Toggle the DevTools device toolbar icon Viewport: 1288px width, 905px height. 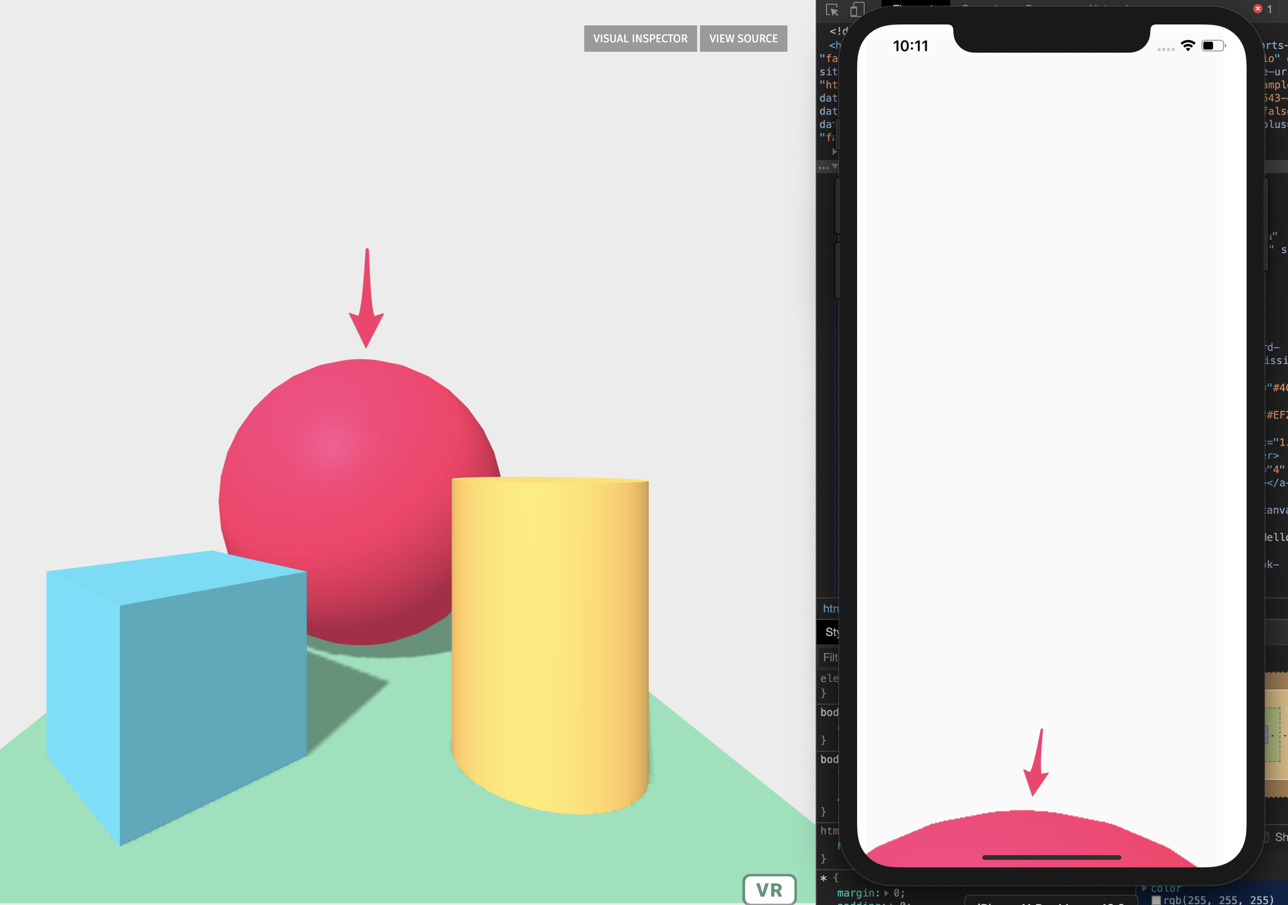point(857,10)
